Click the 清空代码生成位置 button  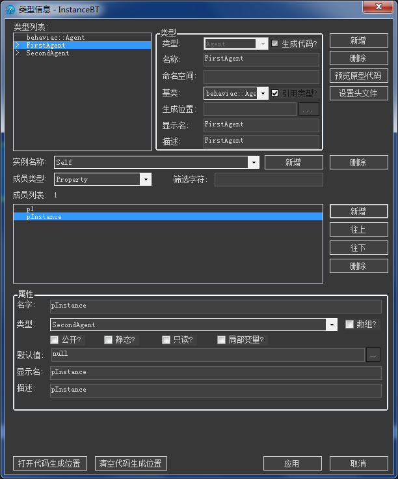click(x=131, y=463)
